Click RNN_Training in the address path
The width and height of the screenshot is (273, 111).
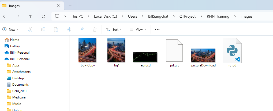tap(218, 16)
